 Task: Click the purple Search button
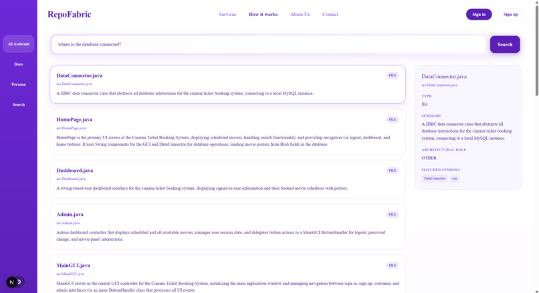click(505, 44)
